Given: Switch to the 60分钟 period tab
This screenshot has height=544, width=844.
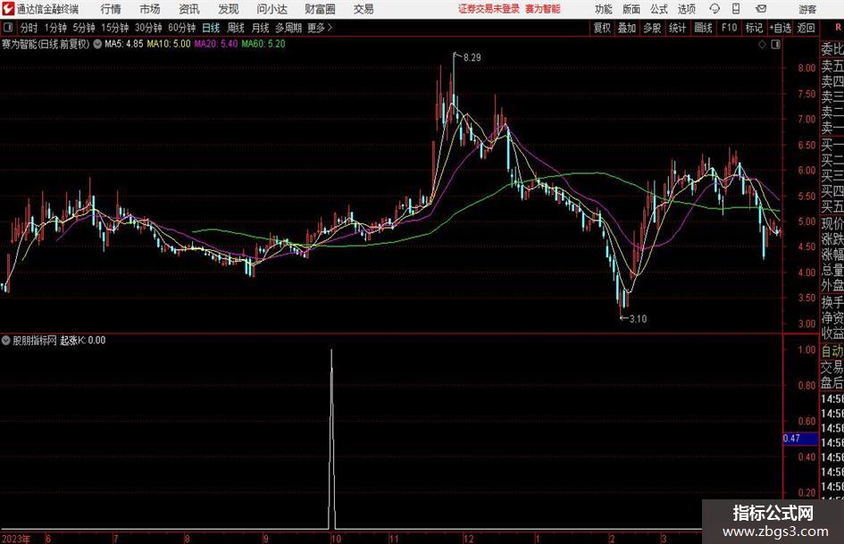Looking at the screenshot, I should point(182,28).
